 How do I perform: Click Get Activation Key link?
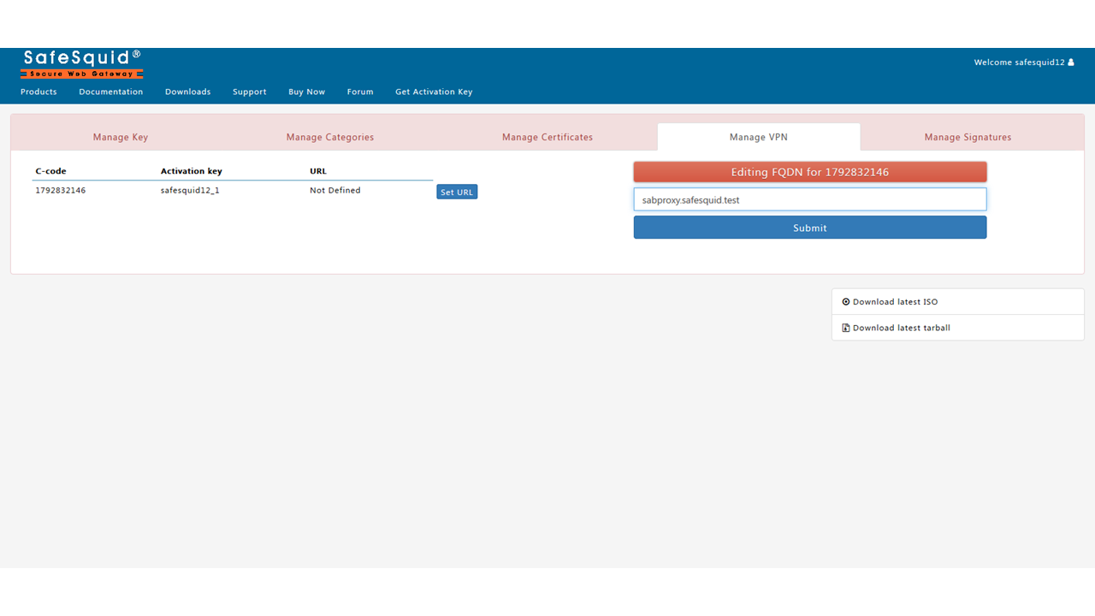tap(434, 92)
